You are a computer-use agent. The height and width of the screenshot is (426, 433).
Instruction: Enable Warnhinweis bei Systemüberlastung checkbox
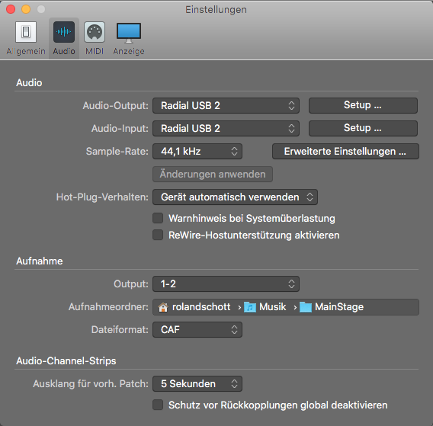(158, 218)
